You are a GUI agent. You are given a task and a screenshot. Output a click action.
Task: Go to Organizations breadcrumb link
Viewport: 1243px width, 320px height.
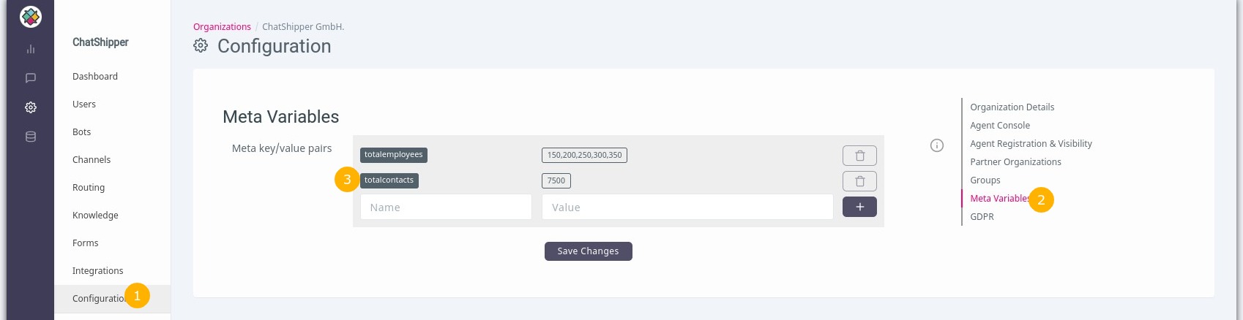222,27
